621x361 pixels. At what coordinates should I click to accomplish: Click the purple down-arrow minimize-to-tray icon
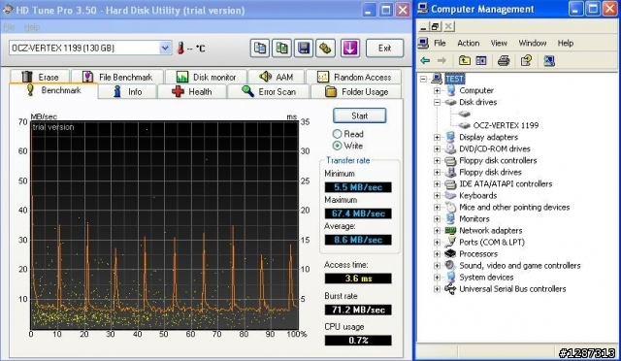tap(350, 49)
